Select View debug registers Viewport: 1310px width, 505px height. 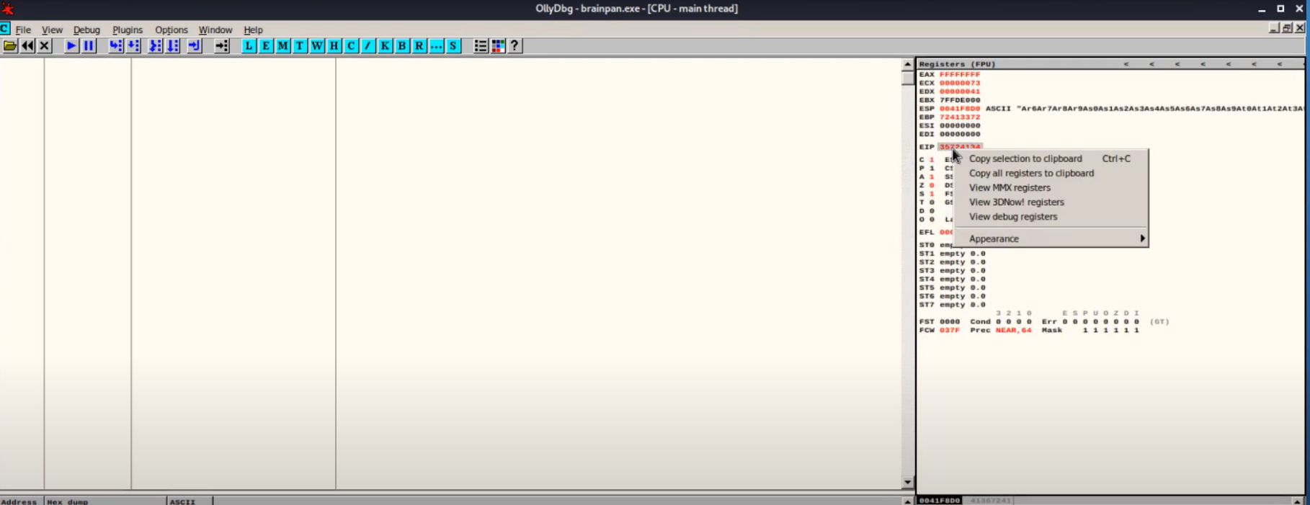point(1013,216)
